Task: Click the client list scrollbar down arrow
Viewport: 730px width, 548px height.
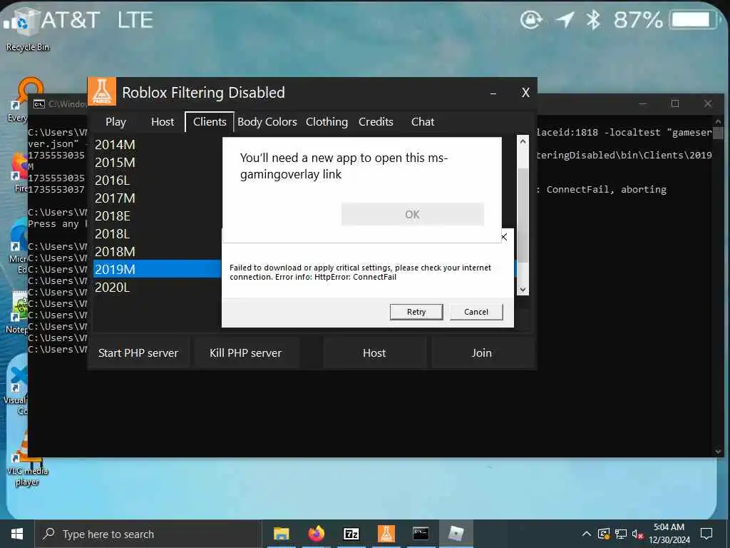Action: pos(523,290)
